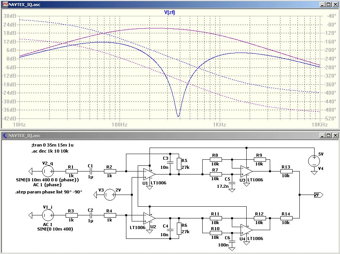
Task: Close the schematic NAVTEX_IQ.asc window
Action: point(334,135)
